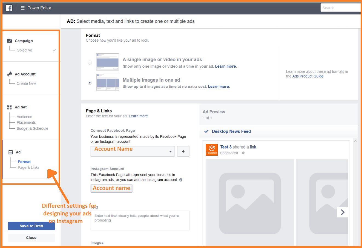Open the Power Editor hamburger menu
362x248 pixels.
pyautogui.click(x=23, y=8)
